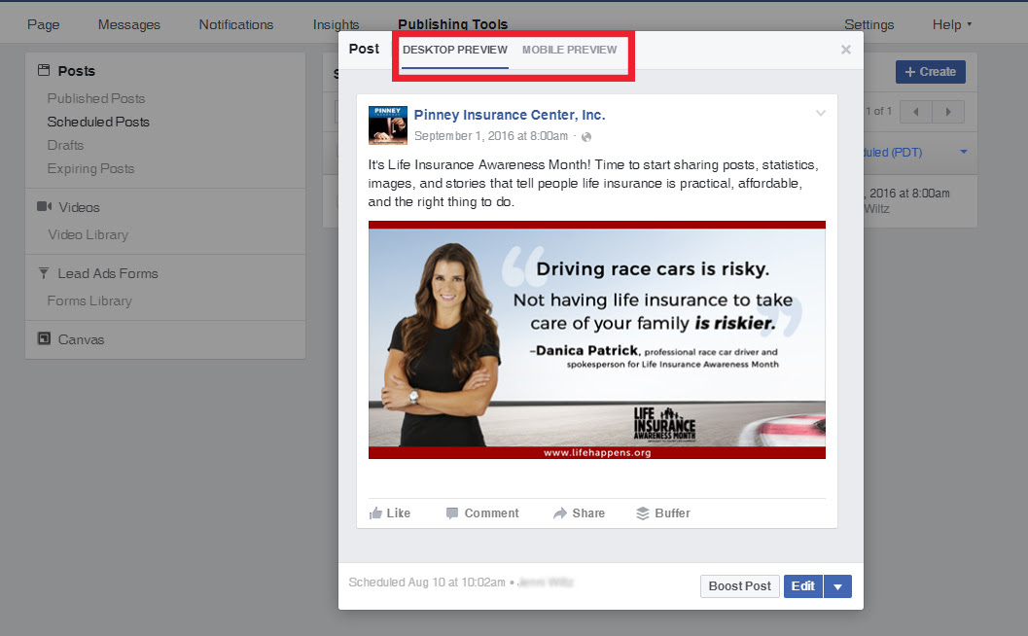Screen dimensions: 1028x636
Task: Click the globe public audience icon
Action: pos(586,137)
